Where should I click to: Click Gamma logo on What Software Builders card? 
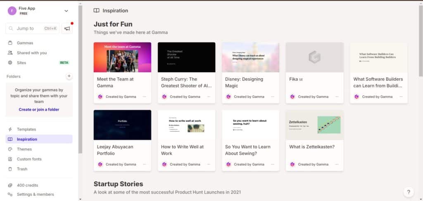pyautogui.click(x=356, y=97)
